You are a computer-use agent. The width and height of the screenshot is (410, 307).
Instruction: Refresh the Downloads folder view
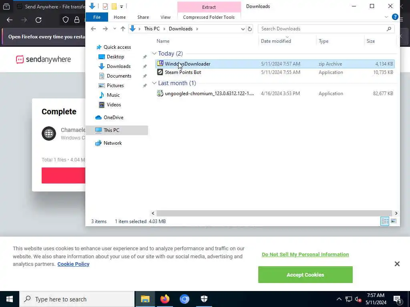click(250, 29)
